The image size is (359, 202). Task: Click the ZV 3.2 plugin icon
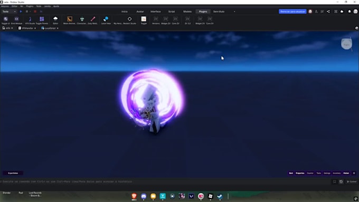[187, 20]
